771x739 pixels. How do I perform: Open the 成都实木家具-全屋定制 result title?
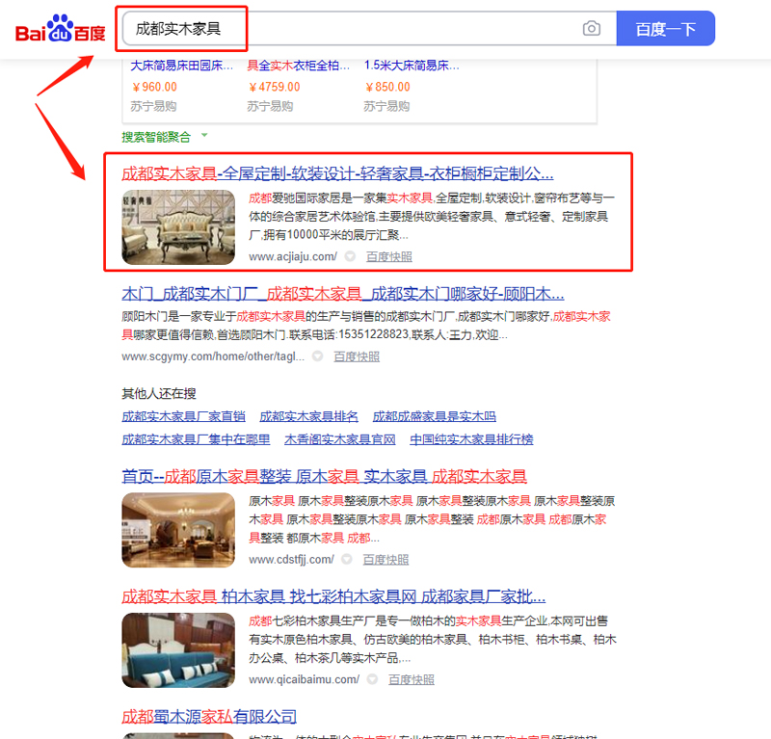click(337, 173)
